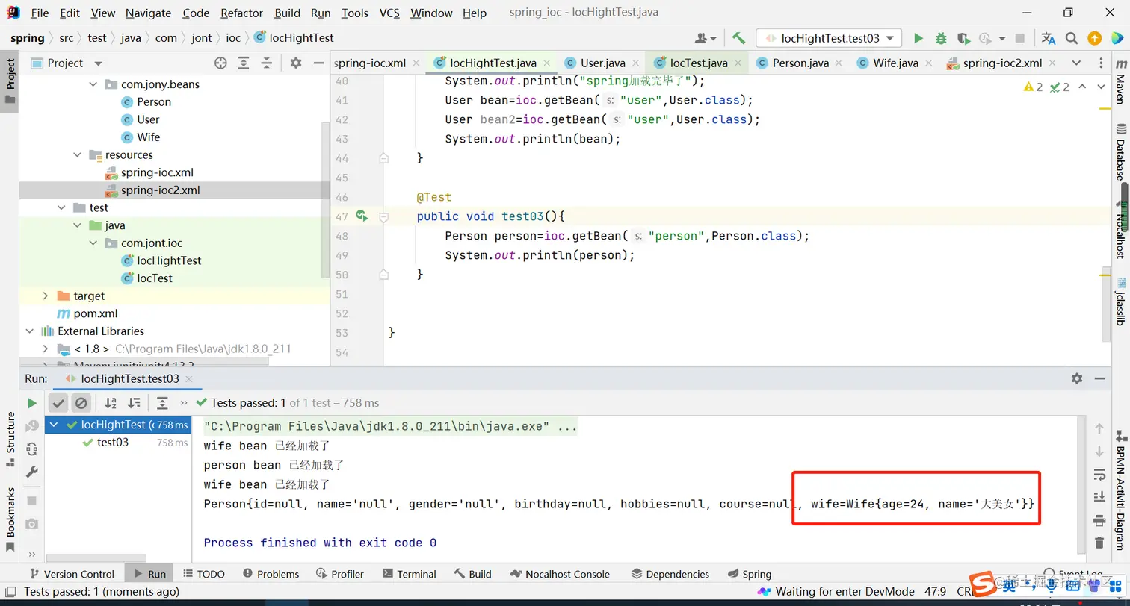Click the orange update arrow icon
This screenshot has height=606, width=1130.
[x=1094, y=38]
